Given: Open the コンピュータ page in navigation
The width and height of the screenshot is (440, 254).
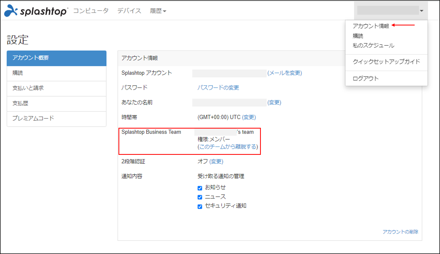Looking at the screenshot, I should point(91,11).
